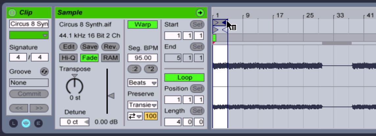Click Set button next to Position
The width and height of the screenshot is (376, 136).
[197, 89]
